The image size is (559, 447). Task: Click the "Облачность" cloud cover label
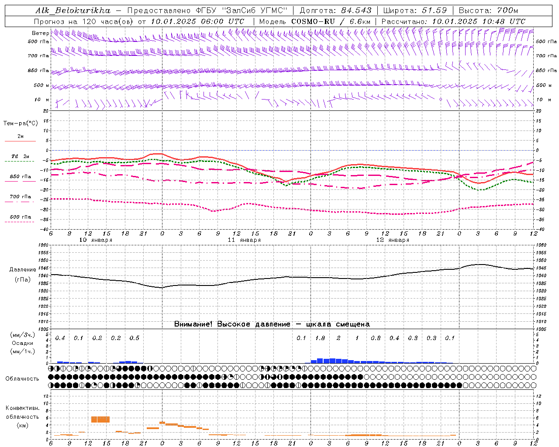[22, 379]
